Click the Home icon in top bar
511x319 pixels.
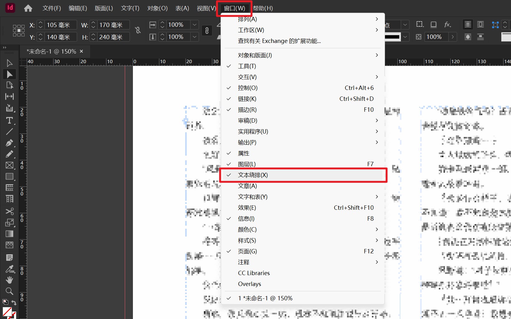(28, 8)
